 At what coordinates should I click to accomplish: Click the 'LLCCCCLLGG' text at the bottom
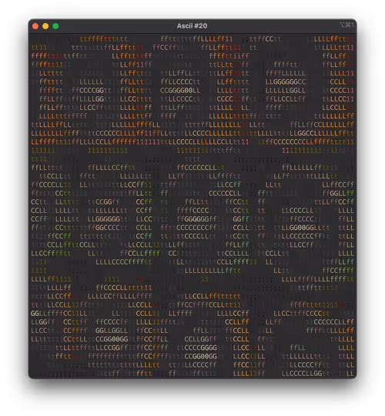click(x=302, y=374)
